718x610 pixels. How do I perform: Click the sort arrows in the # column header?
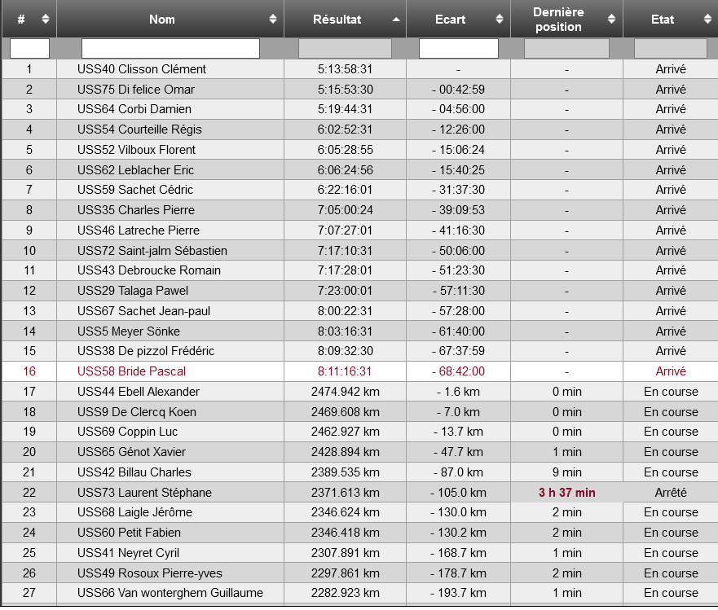coord(45,19)
